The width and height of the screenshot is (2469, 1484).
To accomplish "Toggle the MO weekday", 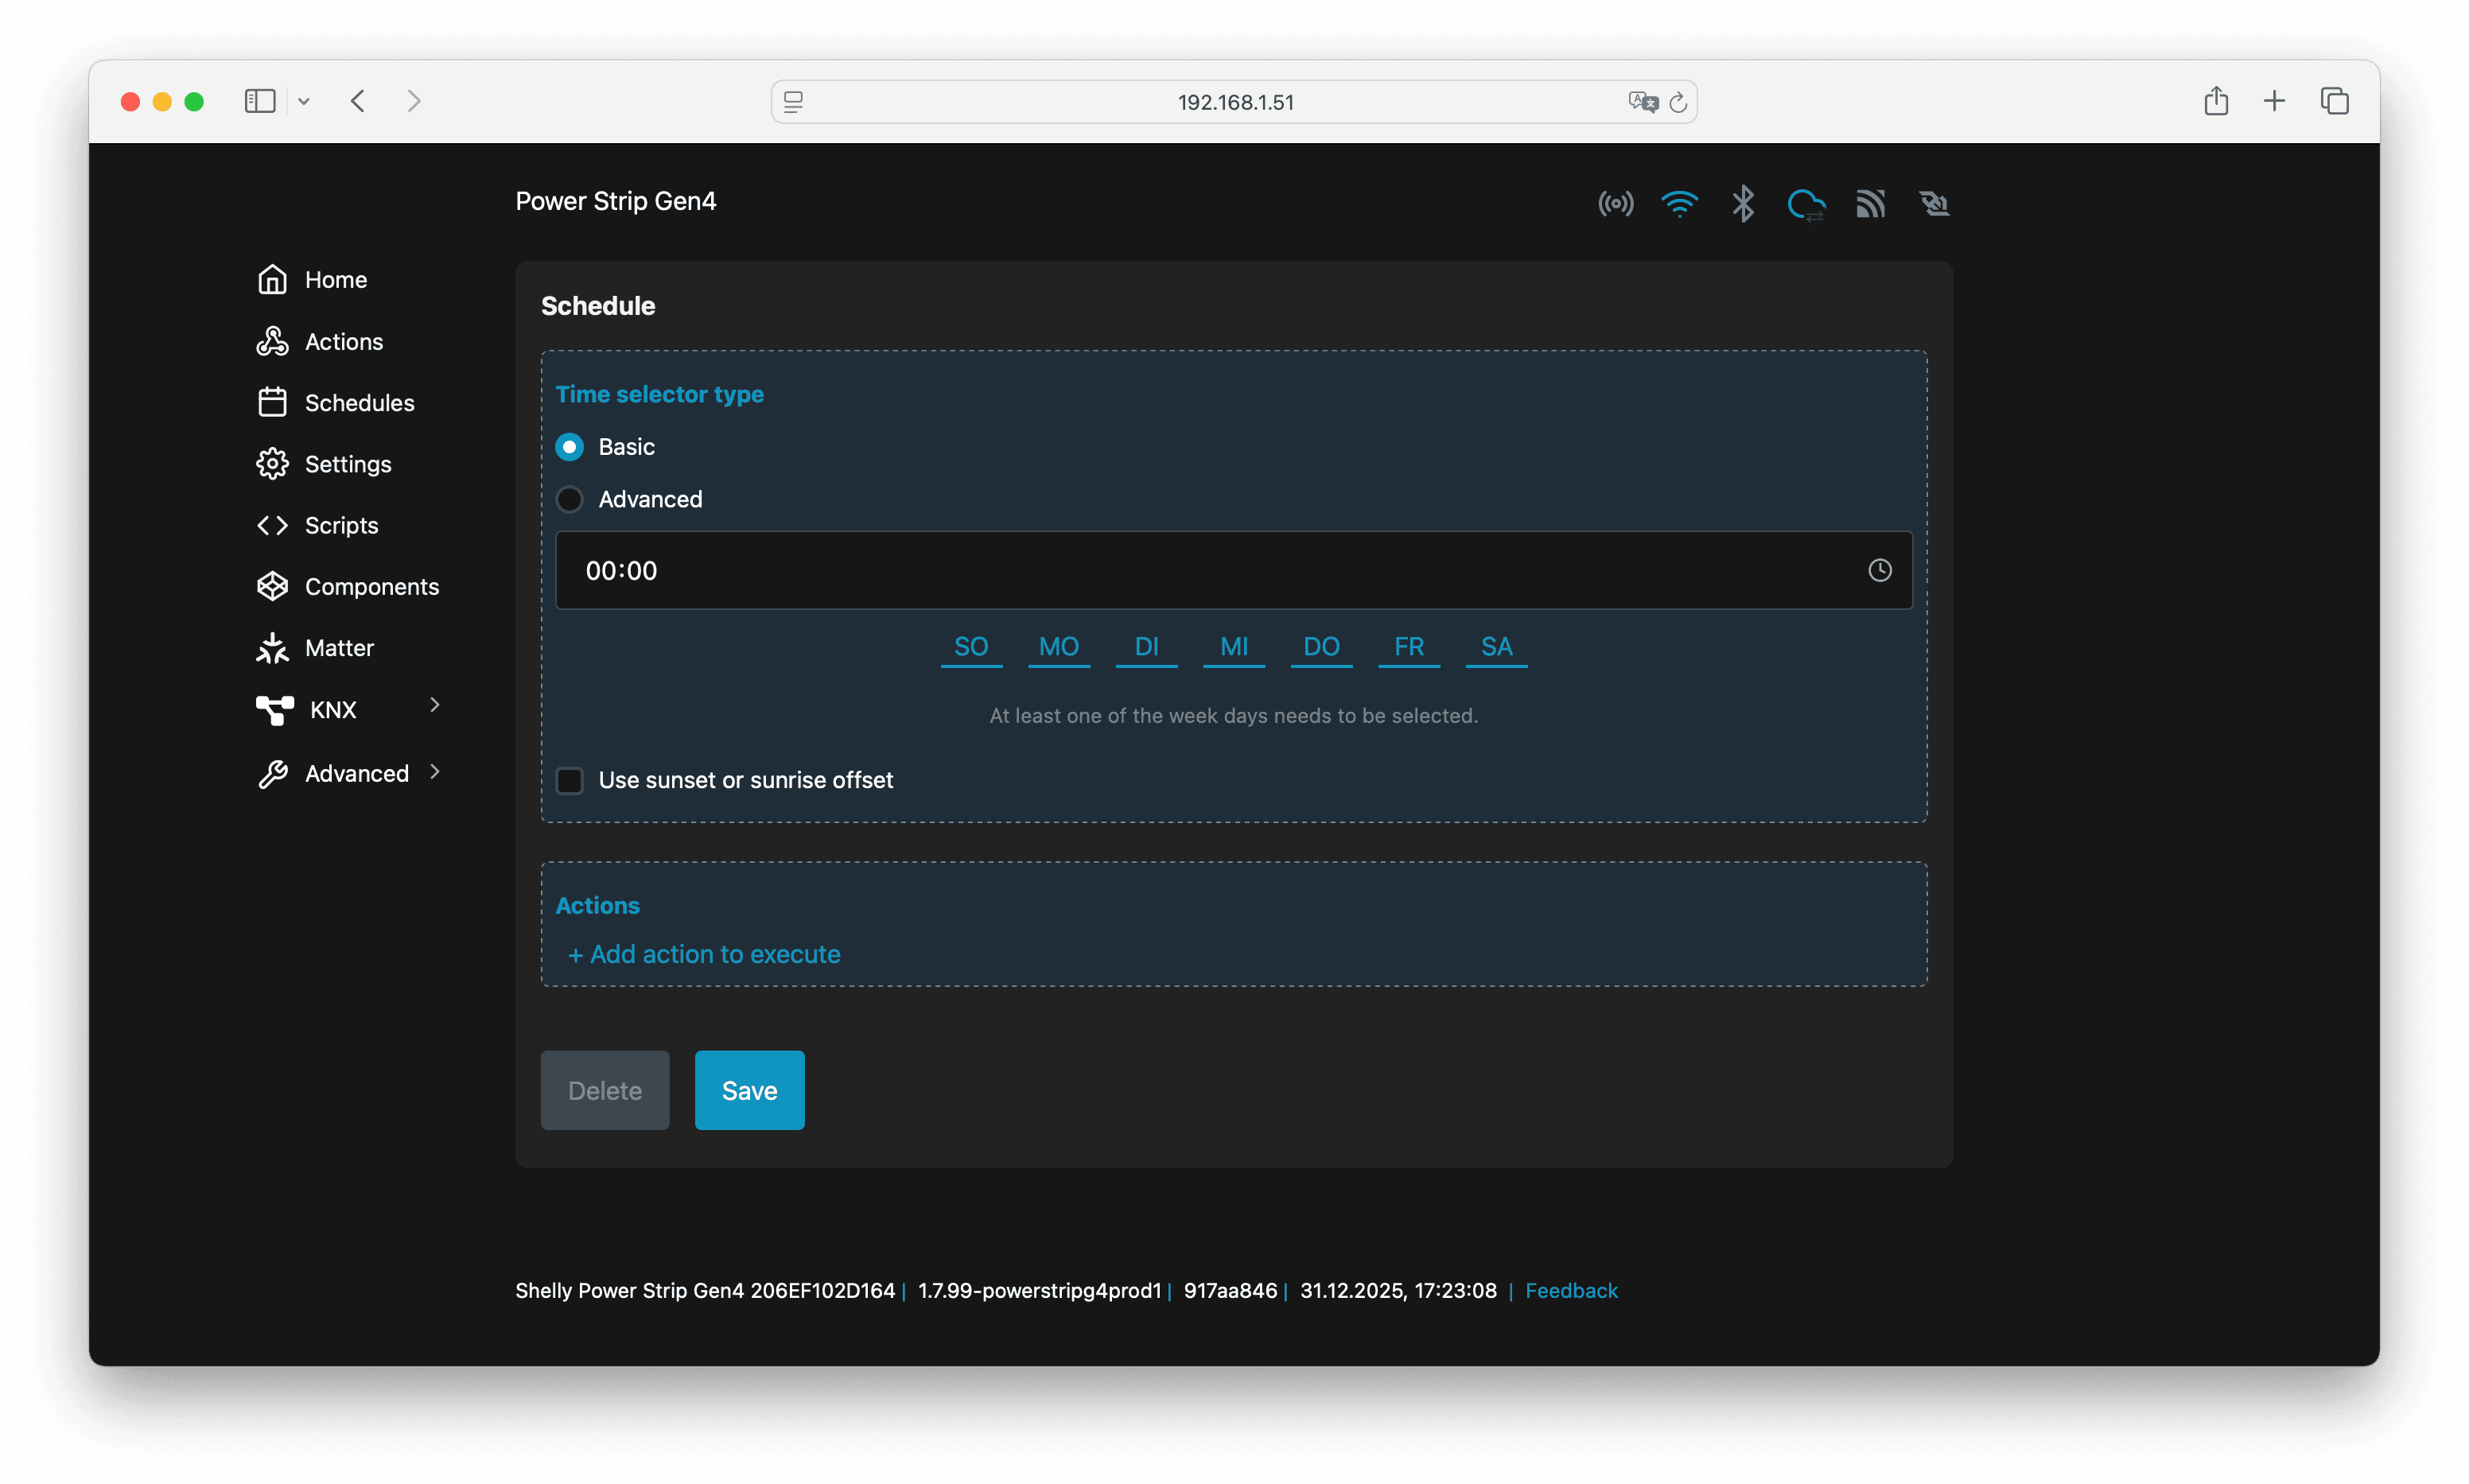I will [1058, 647].
